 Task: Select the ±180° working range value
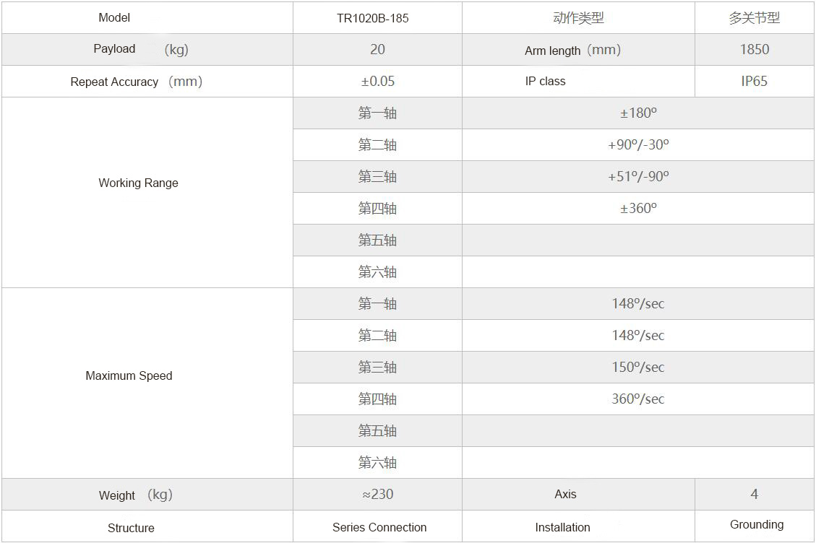click(638, 113)
